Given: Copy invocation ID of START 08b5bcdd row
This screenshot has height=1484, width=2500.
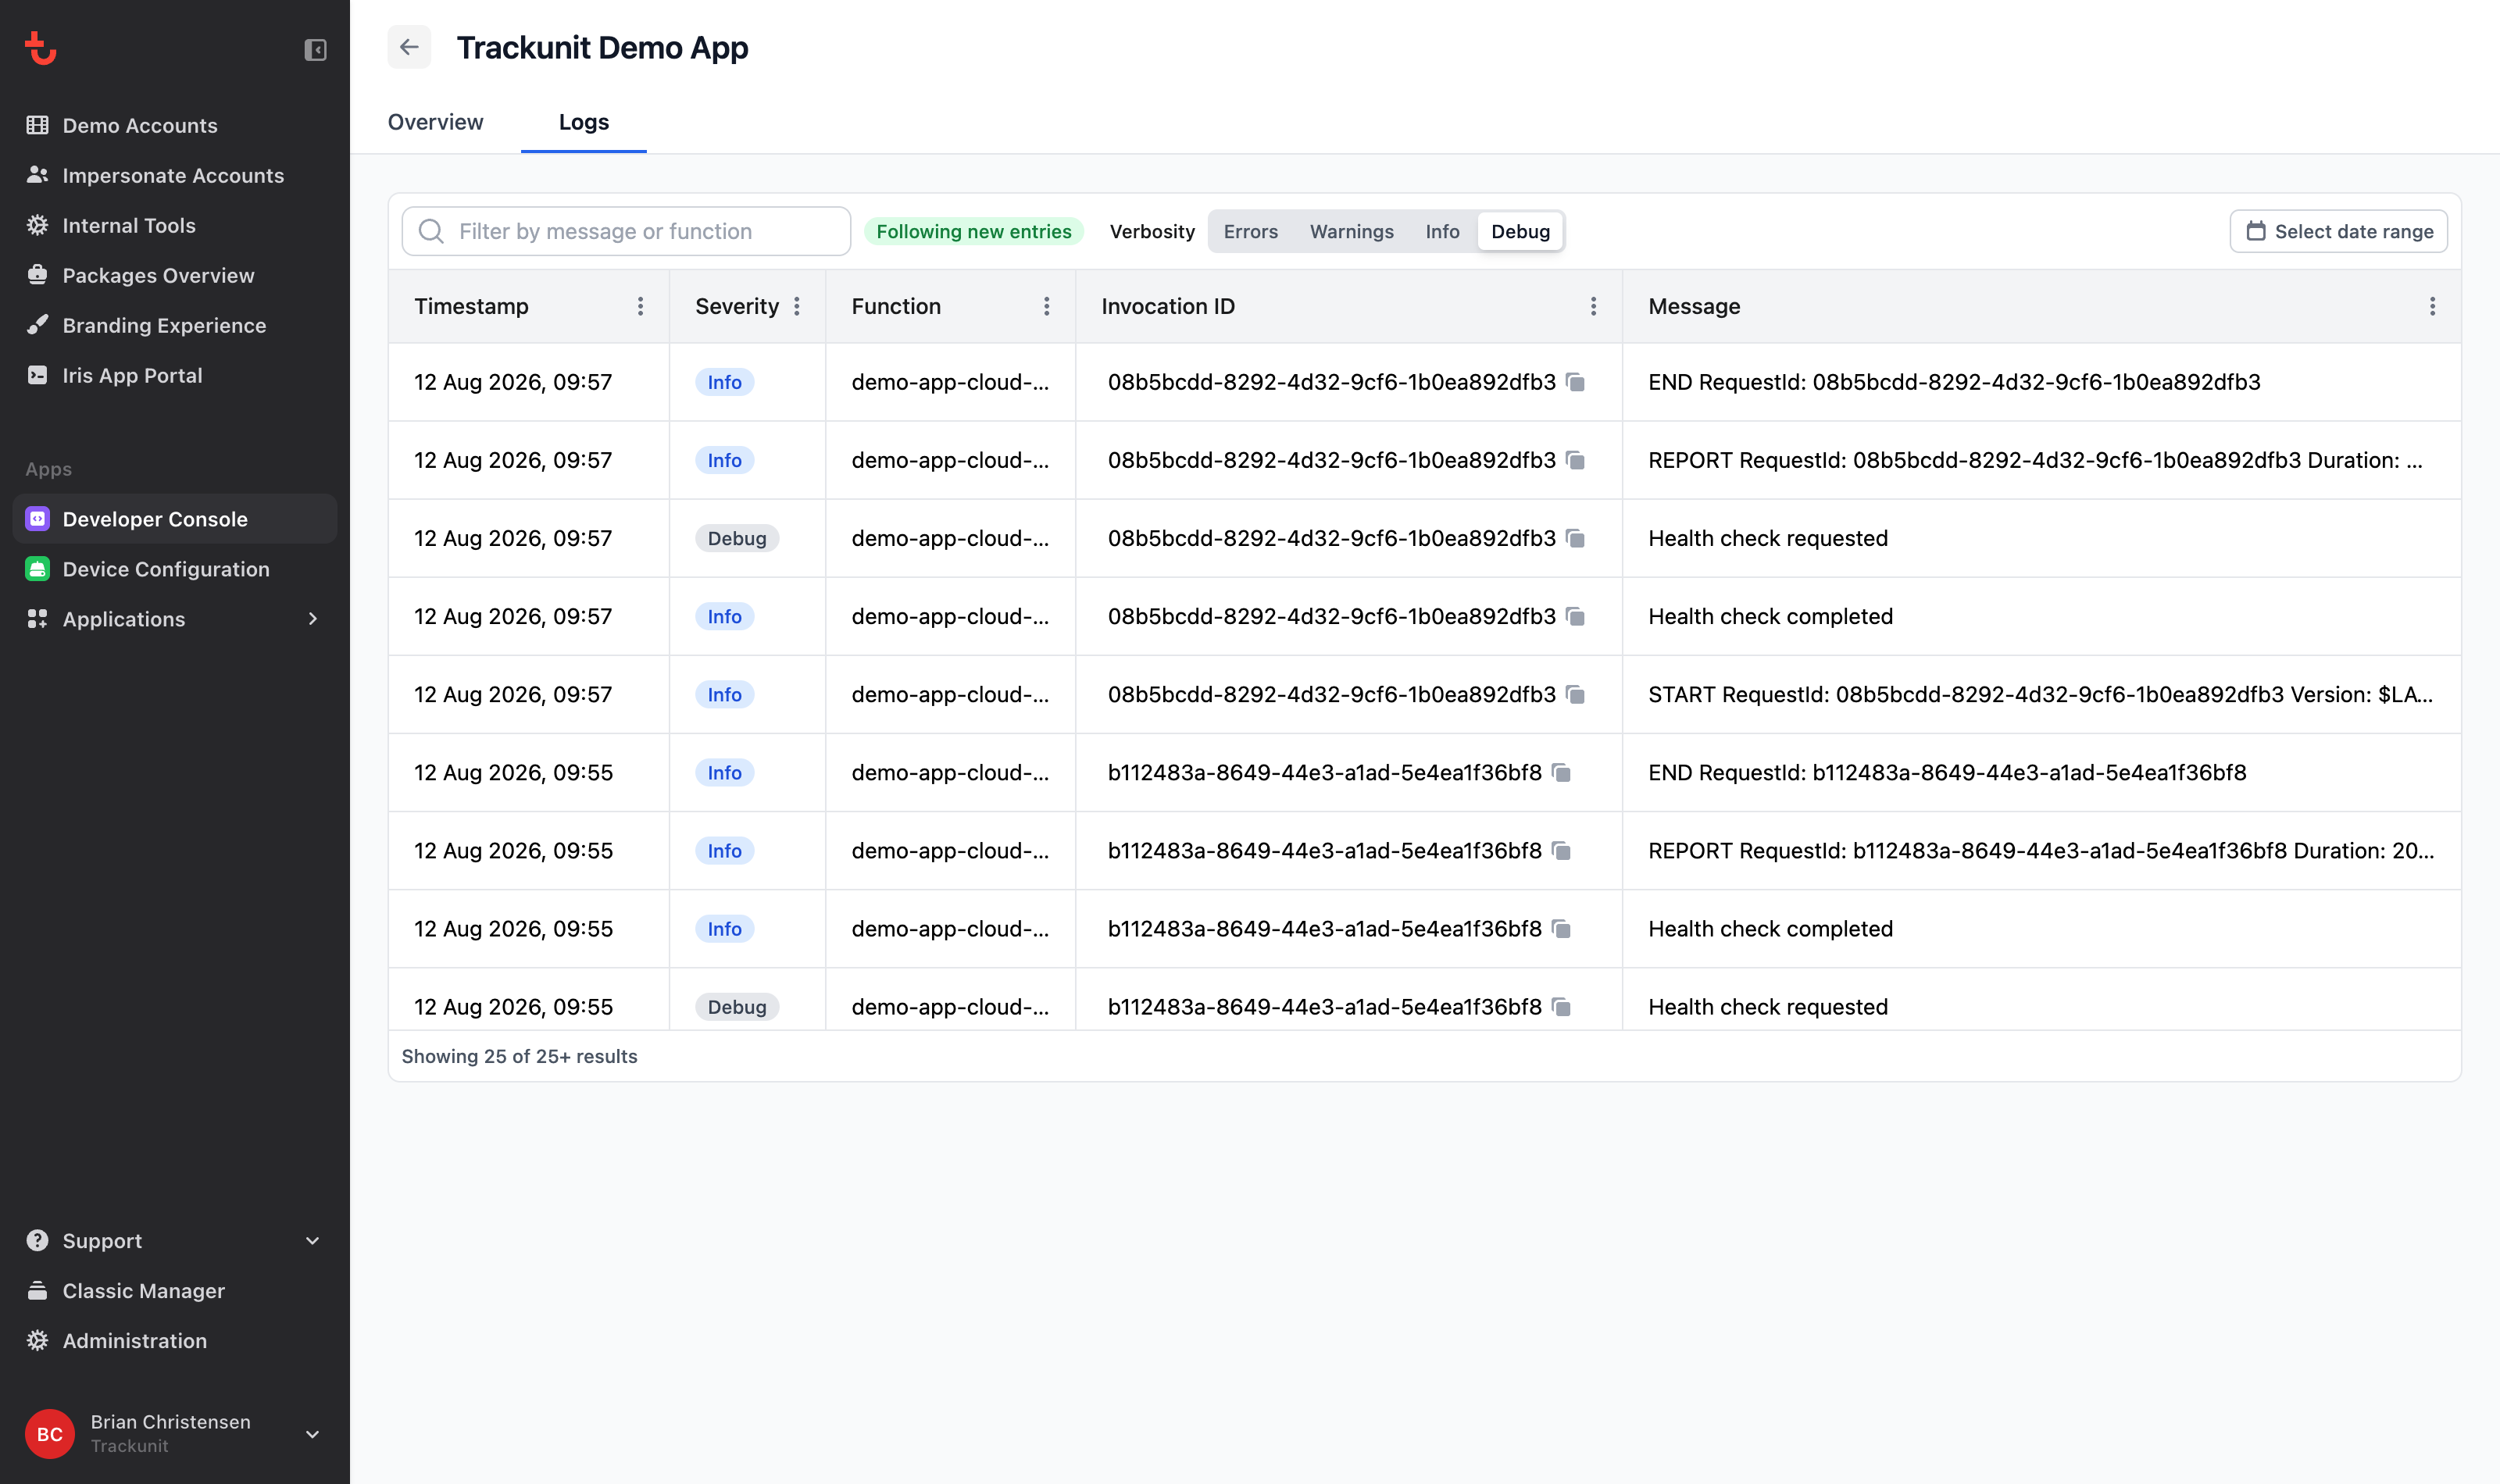Looking at the screenshot, I should (x=1576, y=694).
